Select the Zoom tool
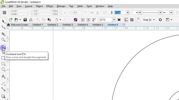This screenshot has width=179, height=100. (x=3, y=39)
